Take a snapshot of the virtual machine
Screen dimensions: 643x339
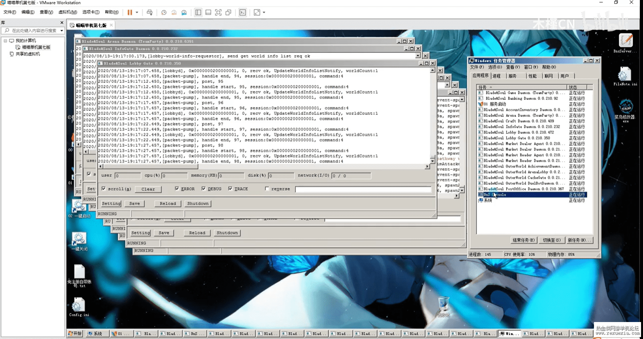coord(164,12)
